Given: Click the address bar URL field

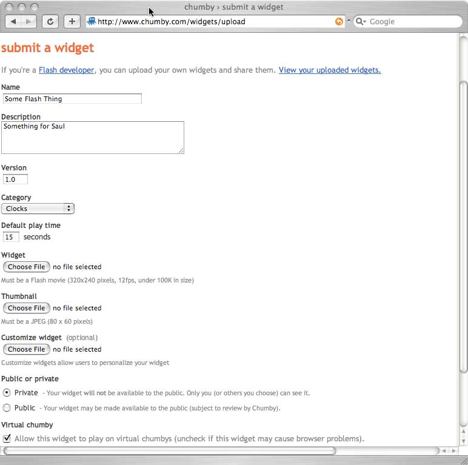Looking at the screenshot, I should tap(215, 21).
